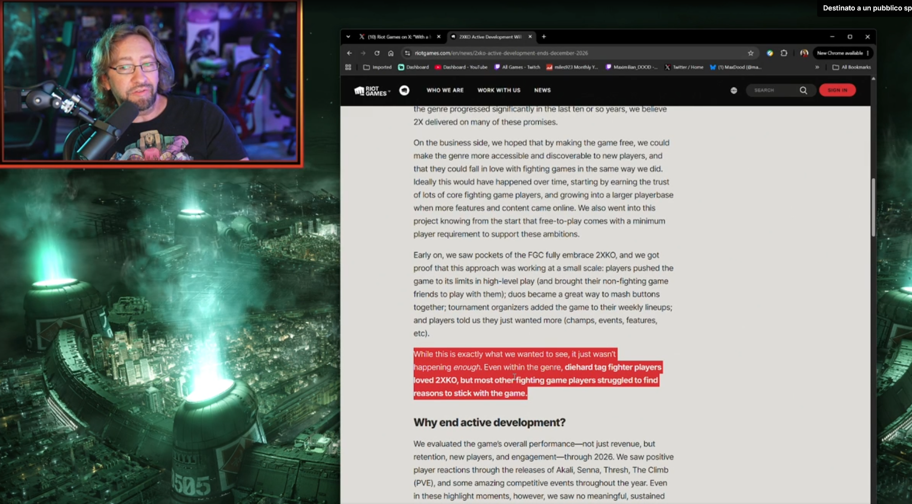The height and width of the screenshot is (504, 912).
Task: Click the highlighted text 'reasons to stick with the game.'
Action: click(470, 393)
